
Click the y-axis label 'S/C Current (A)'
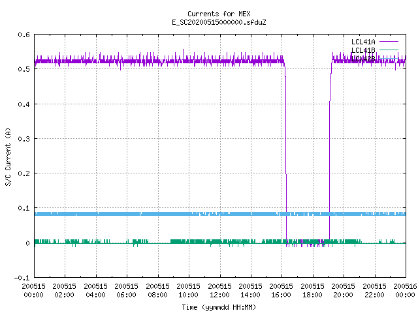pos(8,156)
